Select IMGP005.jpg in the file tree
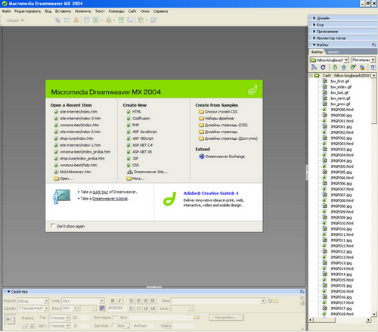Viewport: 378px width, 332px height. 341,172
